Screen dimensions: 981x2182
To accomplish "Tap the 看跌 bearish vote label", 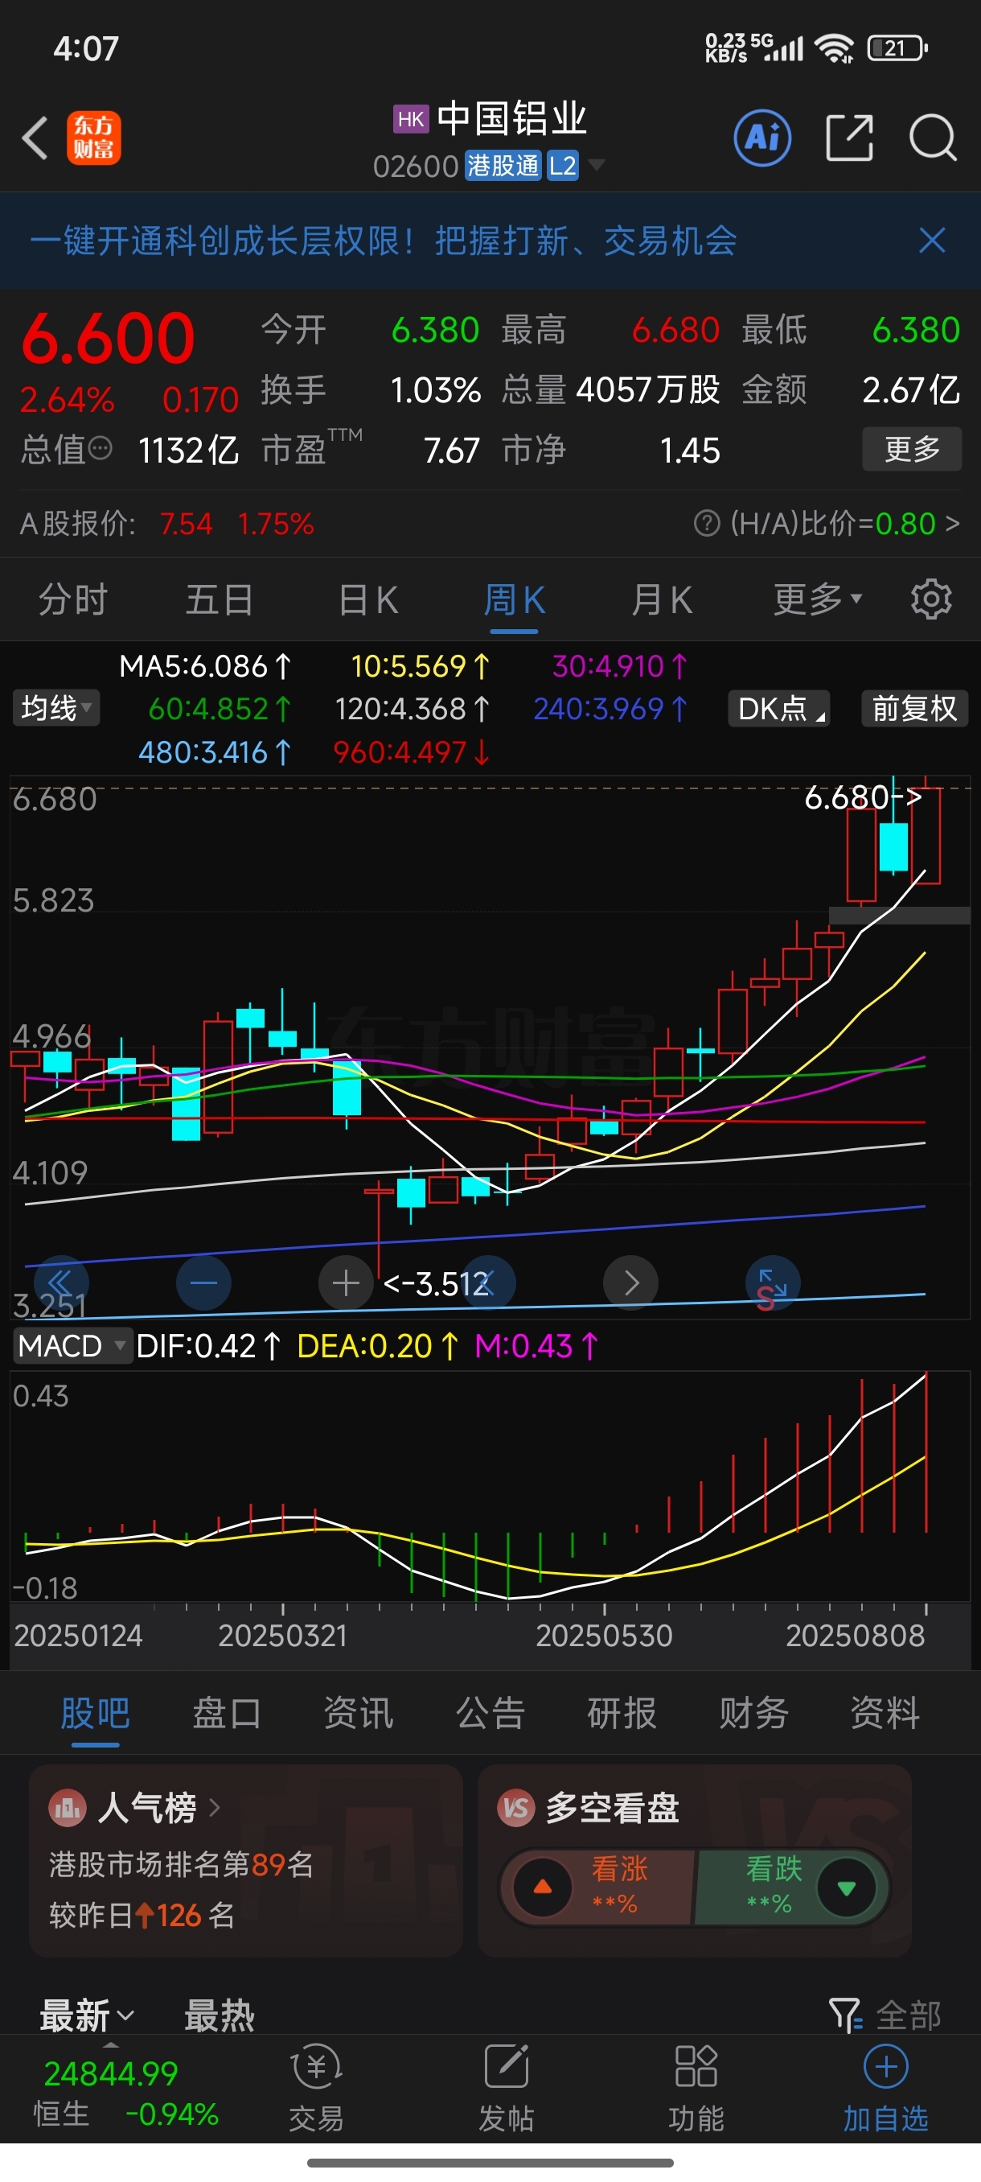I will [773, 1868].
